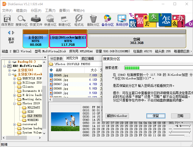
Task: Select the BitLocker 117.7GB partition block
Action: 68,39
